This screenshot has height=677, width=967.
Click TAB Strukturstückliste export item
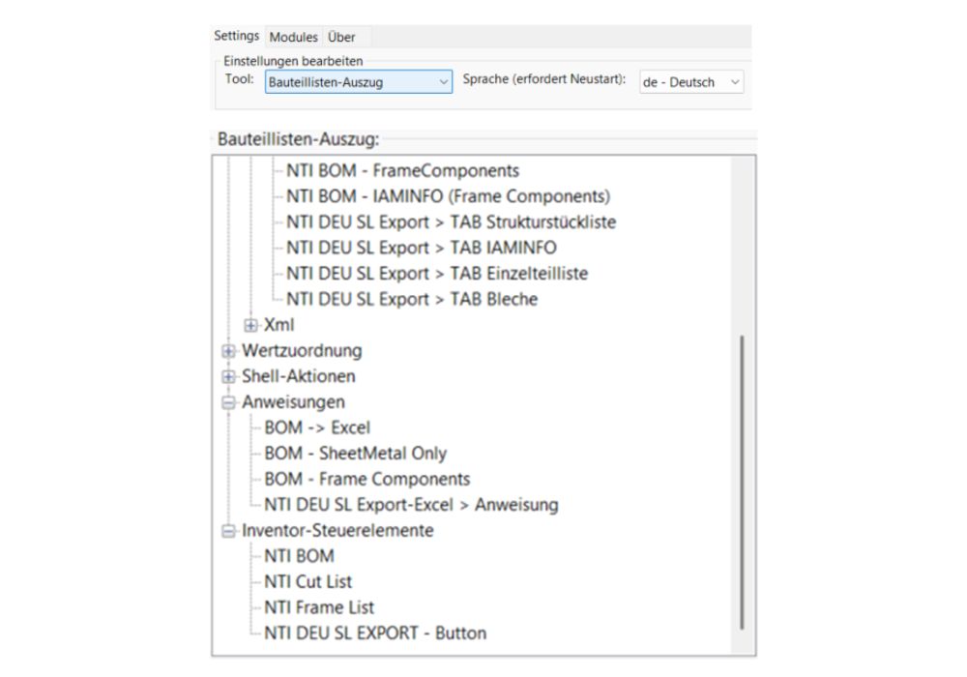[x=451, y=221]
